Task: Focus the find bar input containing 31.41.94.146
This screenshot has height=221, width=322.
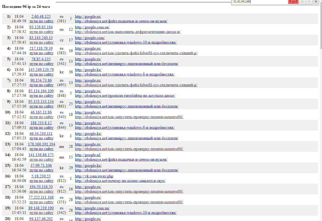Action: point(260,2)
